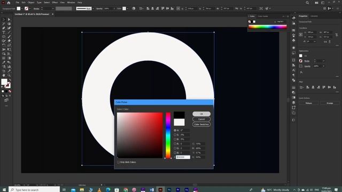This screenshot has height=192, width=342.
Task: Open the rotation angle dropdown in Transform
Action: [x=314, y=42]
